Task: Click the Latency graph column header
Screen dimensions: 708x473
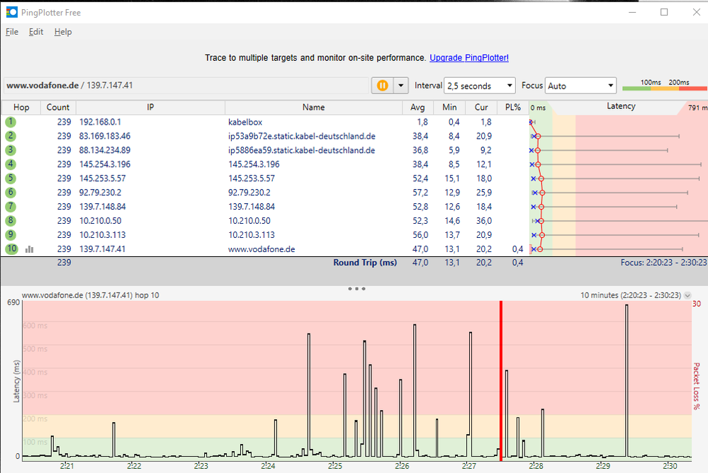Action: (x=620, y=106)
